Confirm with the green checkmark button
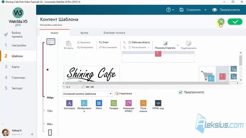This screenshot has height=138, width=246. coord(235,21)
